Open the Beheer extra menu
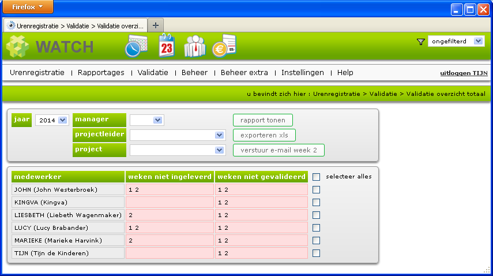Viewport: 493px width, 276px height. 244,73
